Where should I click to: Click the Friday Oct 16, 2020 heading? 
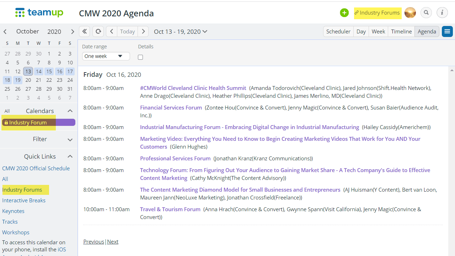click(x=112, y=75)
